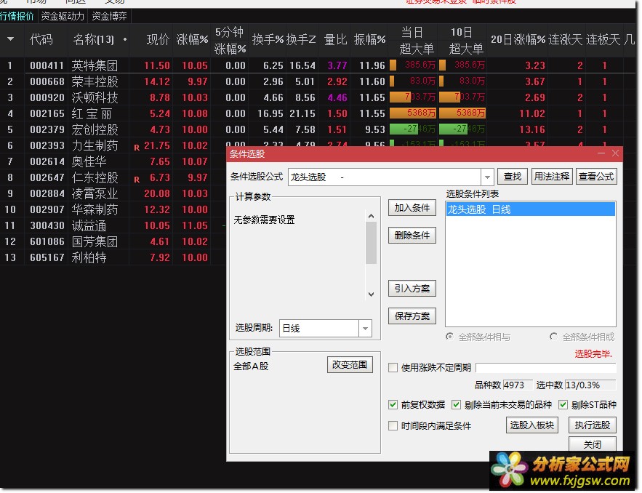Image resolution: width=642 pixels, height=493 pixels.
Task: Open 用法注释 usage notes
Action: coord(552,177)
